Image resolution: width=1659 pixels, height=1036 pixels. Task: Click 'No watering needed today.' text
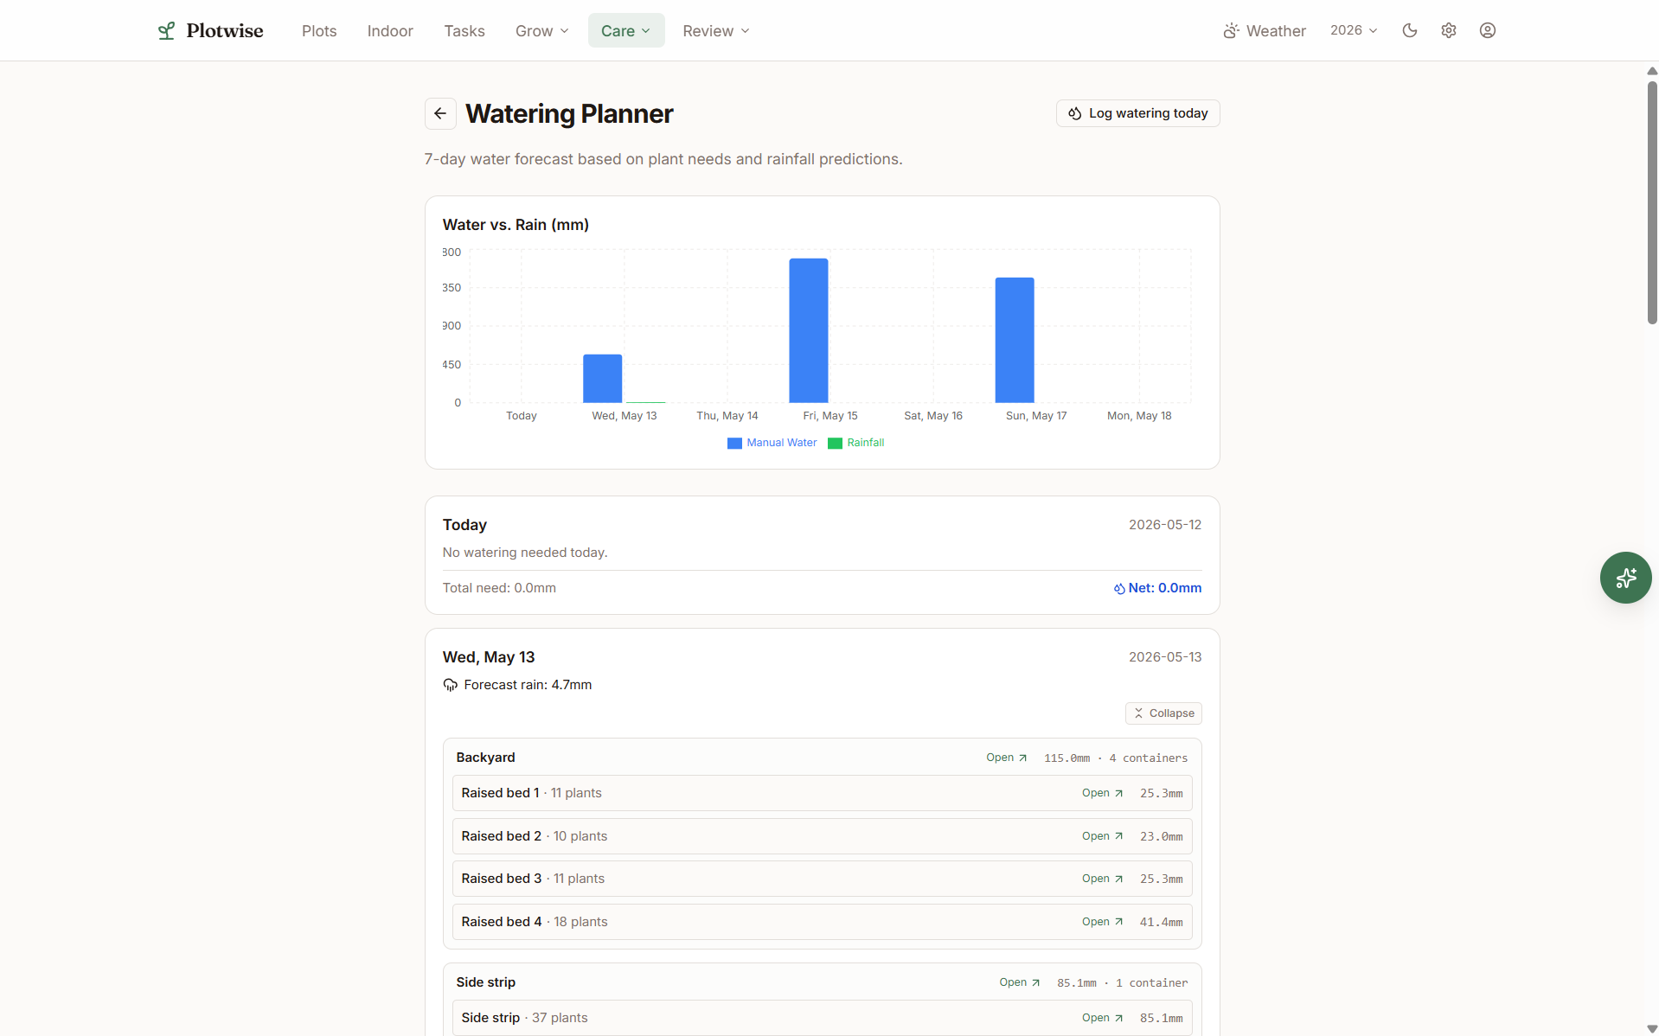[x=525, y=553]
